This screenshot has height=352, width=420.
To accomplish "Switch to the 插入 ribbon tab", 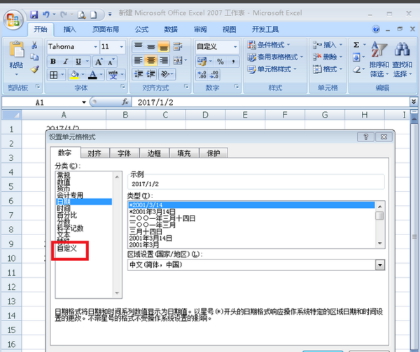I will point(69,29).
